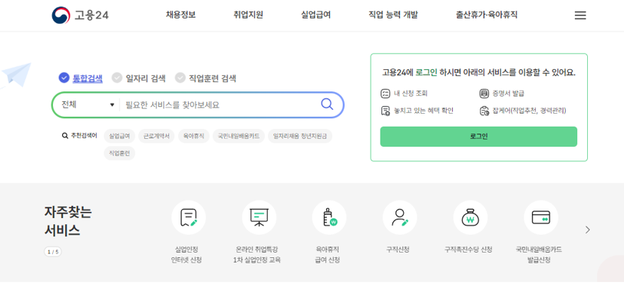624x288 pixels.
Task: Click the 국민내일배움카드 card icon
Action: click(541, 217)
